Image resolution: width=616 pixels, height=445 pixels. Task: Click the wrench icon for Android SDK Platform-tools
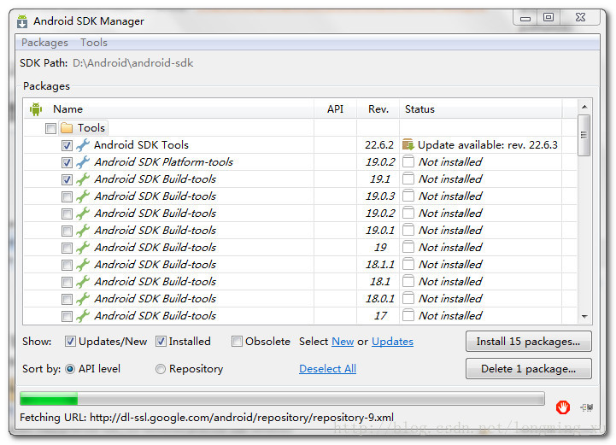pos(83,161)
